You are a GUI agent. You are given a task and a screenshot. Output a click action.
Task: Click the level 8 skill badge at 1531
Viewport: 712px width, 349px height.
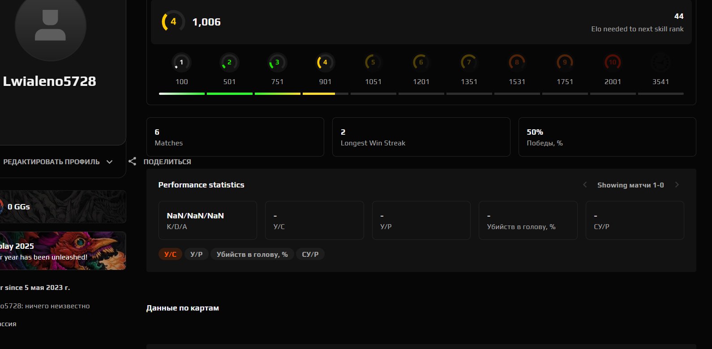pos(517,63)
